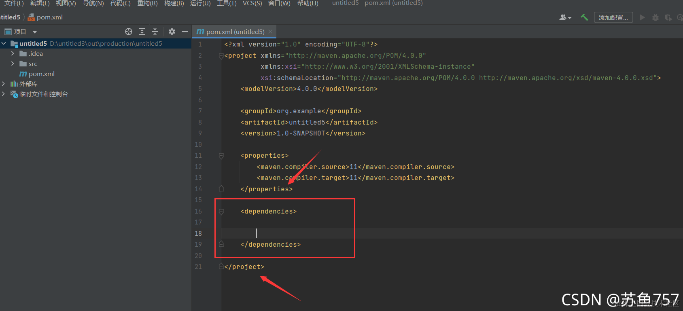Close the pom.xml (untitled5) tab
683x311 pixels.
270,32
